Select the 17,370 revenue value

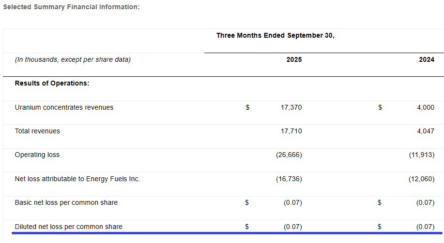click(291, 107)
